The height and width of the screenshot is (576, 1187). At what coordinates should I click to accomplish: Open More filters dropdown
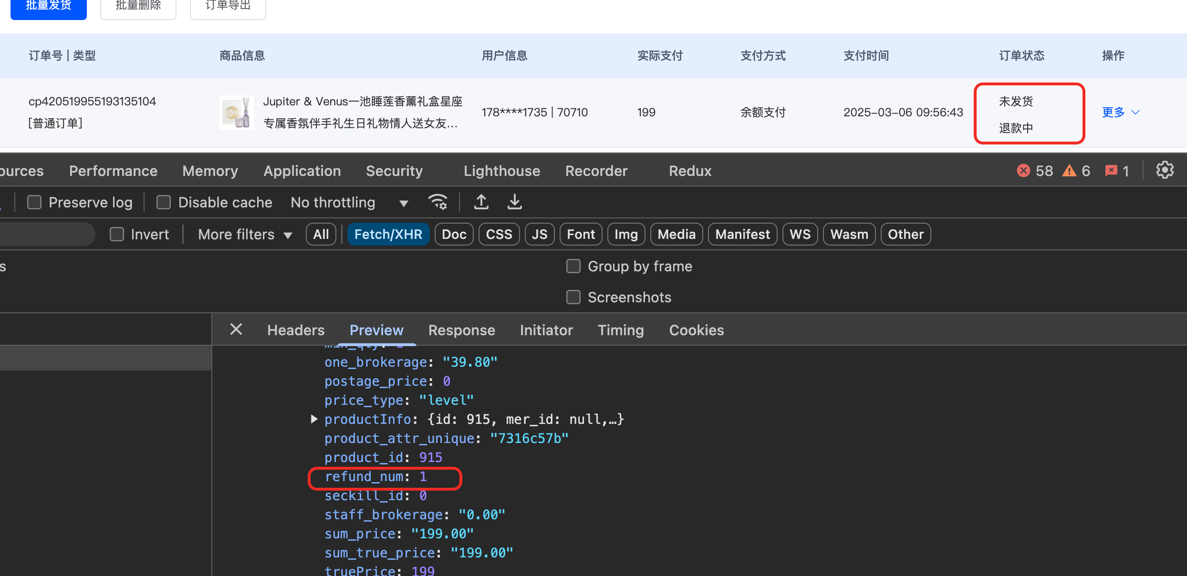(245, 234)
